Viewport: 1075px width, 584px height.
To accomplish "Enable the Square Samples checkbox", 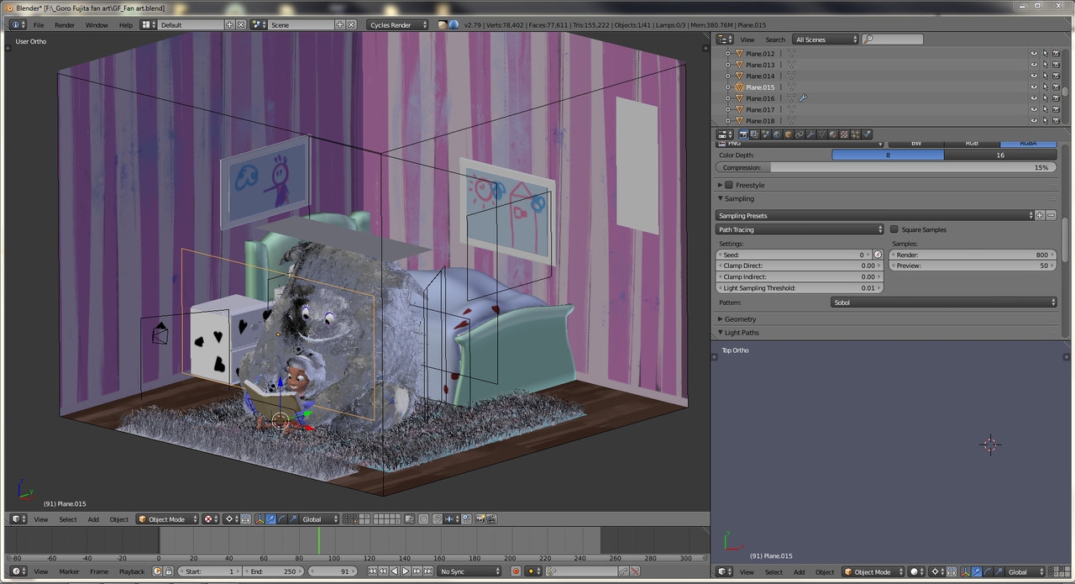I will click(x=894, y=229).
